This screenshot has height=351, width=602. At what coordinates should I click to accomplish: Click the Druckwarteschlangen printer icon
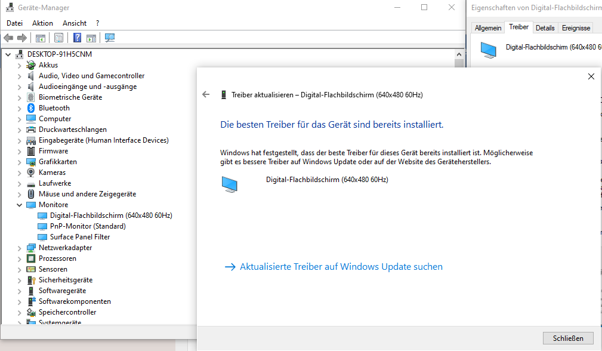pyautogui.click(x=31, y=130)
